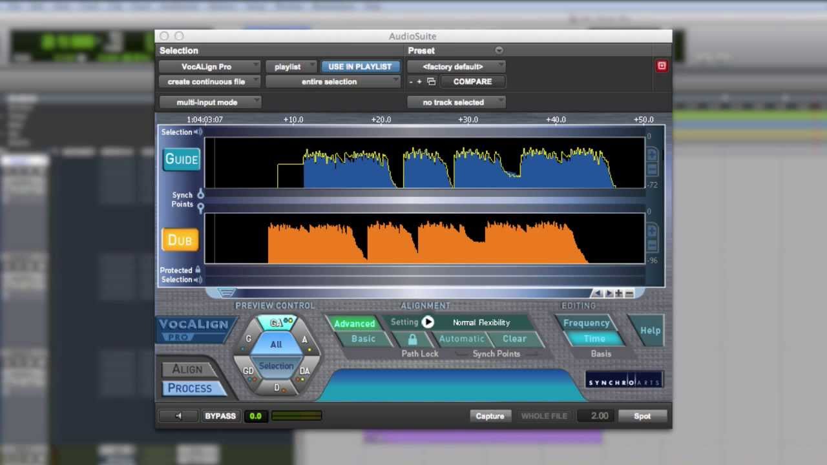Click the green output level meter
The width and height of the screenshot is (827, 465).
coord(297,416)
